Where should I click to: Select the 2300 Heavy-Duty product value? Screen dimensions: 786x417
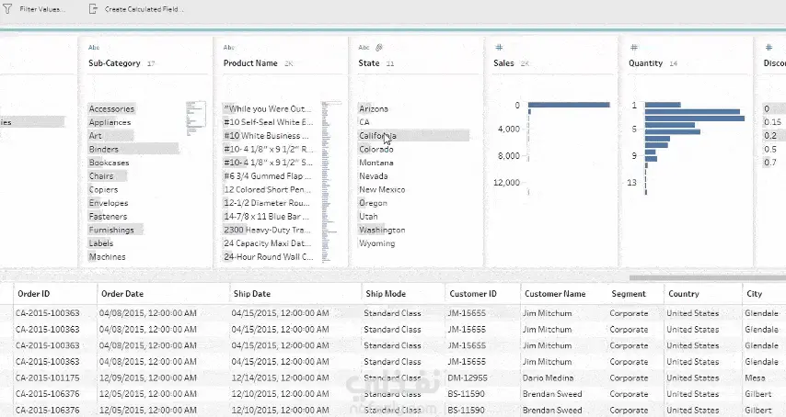coord(267,230)
